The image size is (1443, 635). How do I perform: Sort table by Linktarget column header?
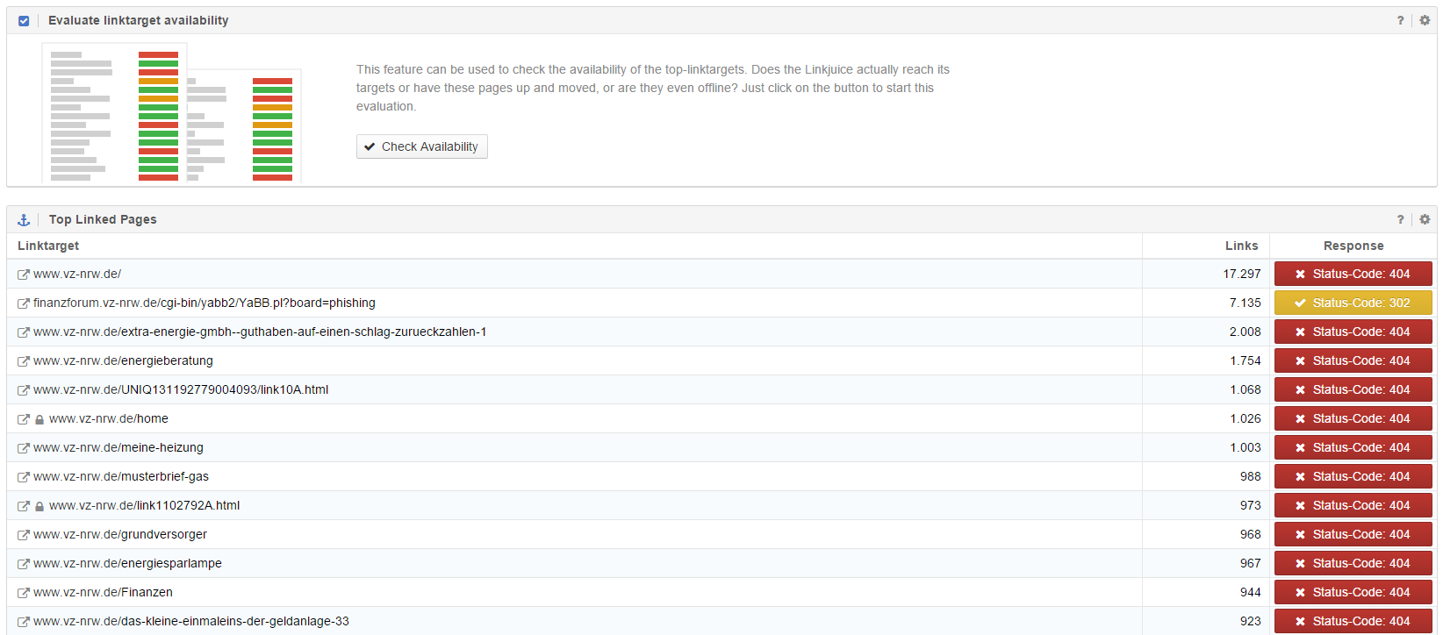pyautogui.click(x=48, y=246)
